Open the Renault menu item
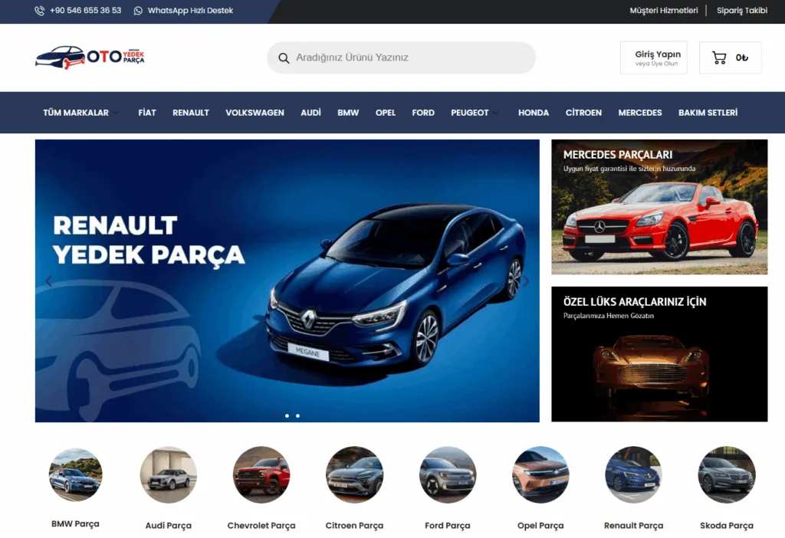Viewport: 785px width, 538px height. click(191, 113)
